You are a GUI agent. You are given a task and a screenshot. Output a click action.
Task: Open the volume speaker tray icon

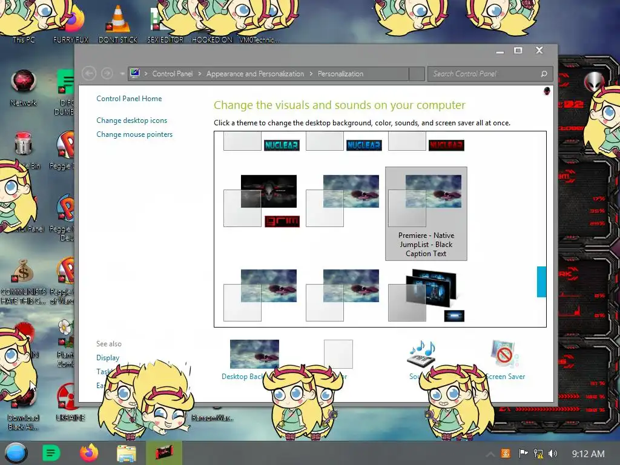(x=553, y=453)
